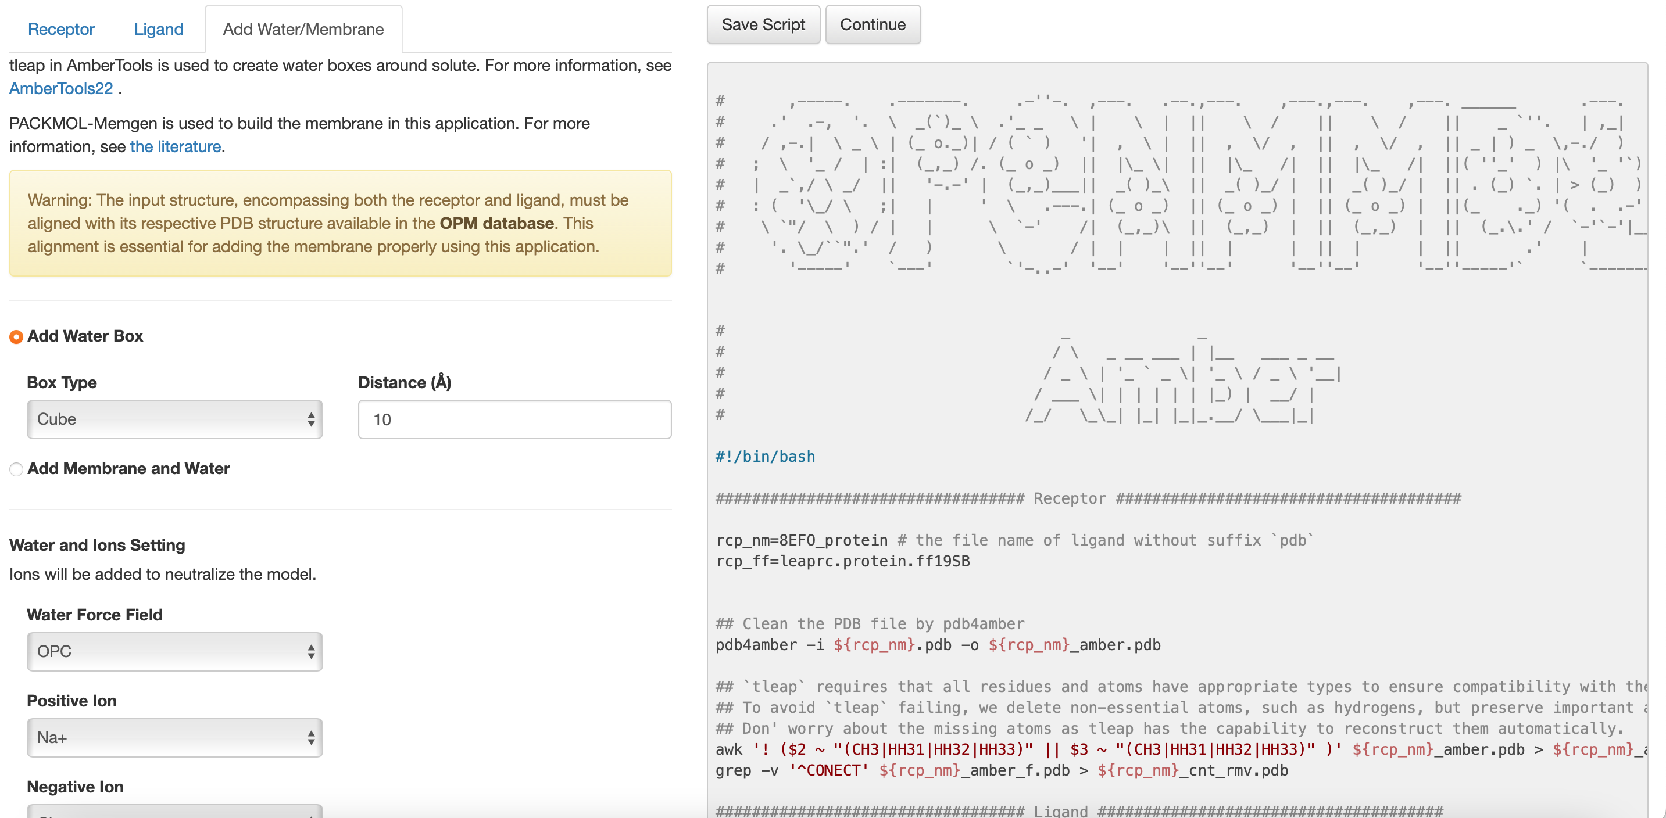Image resolution: width=1666 pixels, height=818 pixels.
Task: Expand the Water Force Field OPC dropdown
Action: tap(174, 651)
